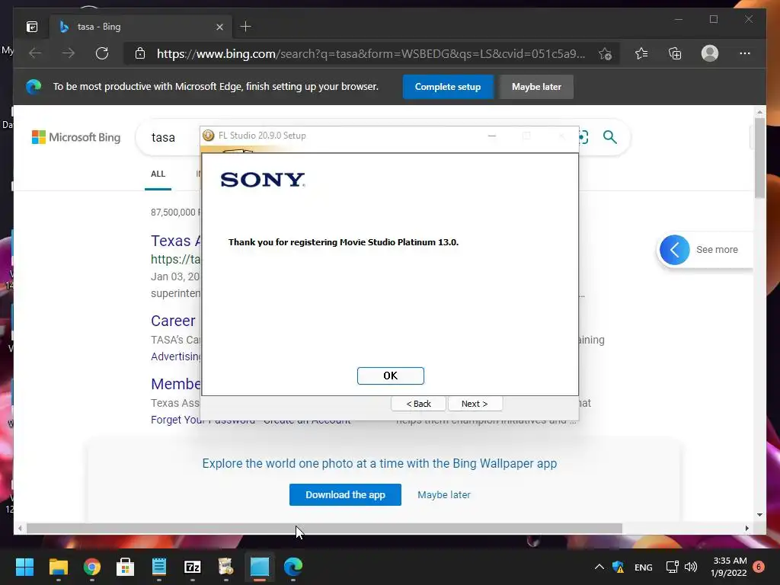The width and height of the screenshot is (780, 585).
Task: Click the Bing search magnifier icon
Action: tap(610, 137)
